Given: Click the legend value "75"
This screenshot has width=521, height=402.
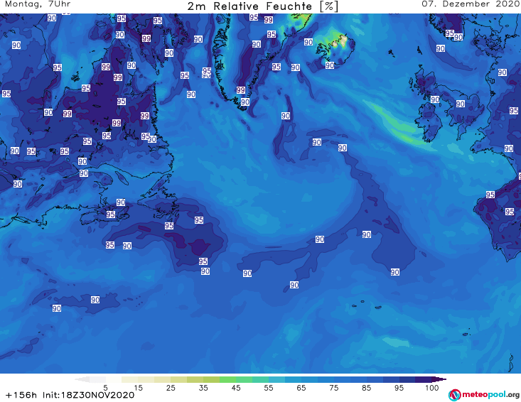Looking at the screenshot, I should (x=333, y=388).
